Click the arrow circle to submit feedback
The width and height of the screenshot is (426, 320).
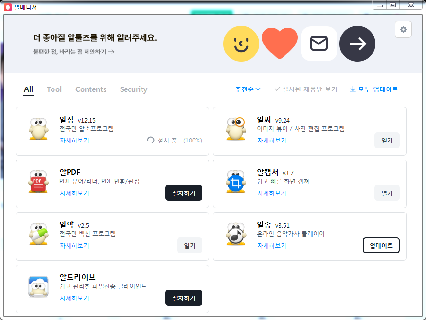pos(357,44)
